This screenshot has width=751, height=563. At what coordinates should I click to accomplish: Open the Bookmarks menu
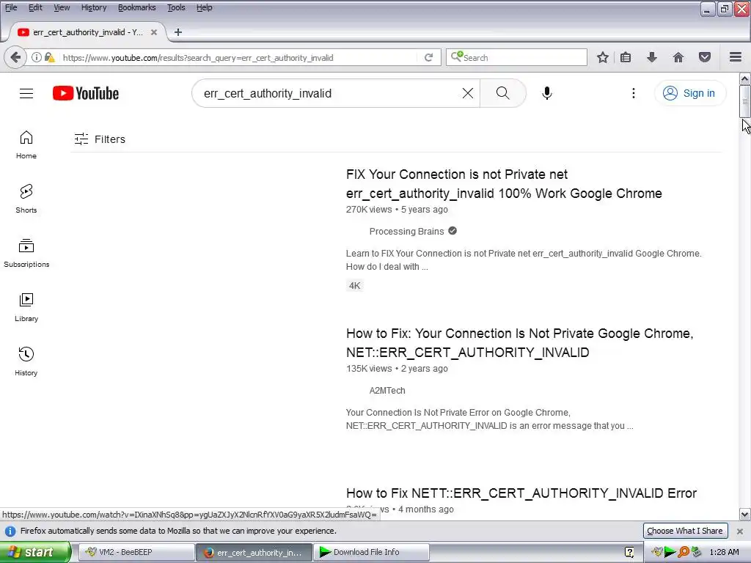pos(137,7)
